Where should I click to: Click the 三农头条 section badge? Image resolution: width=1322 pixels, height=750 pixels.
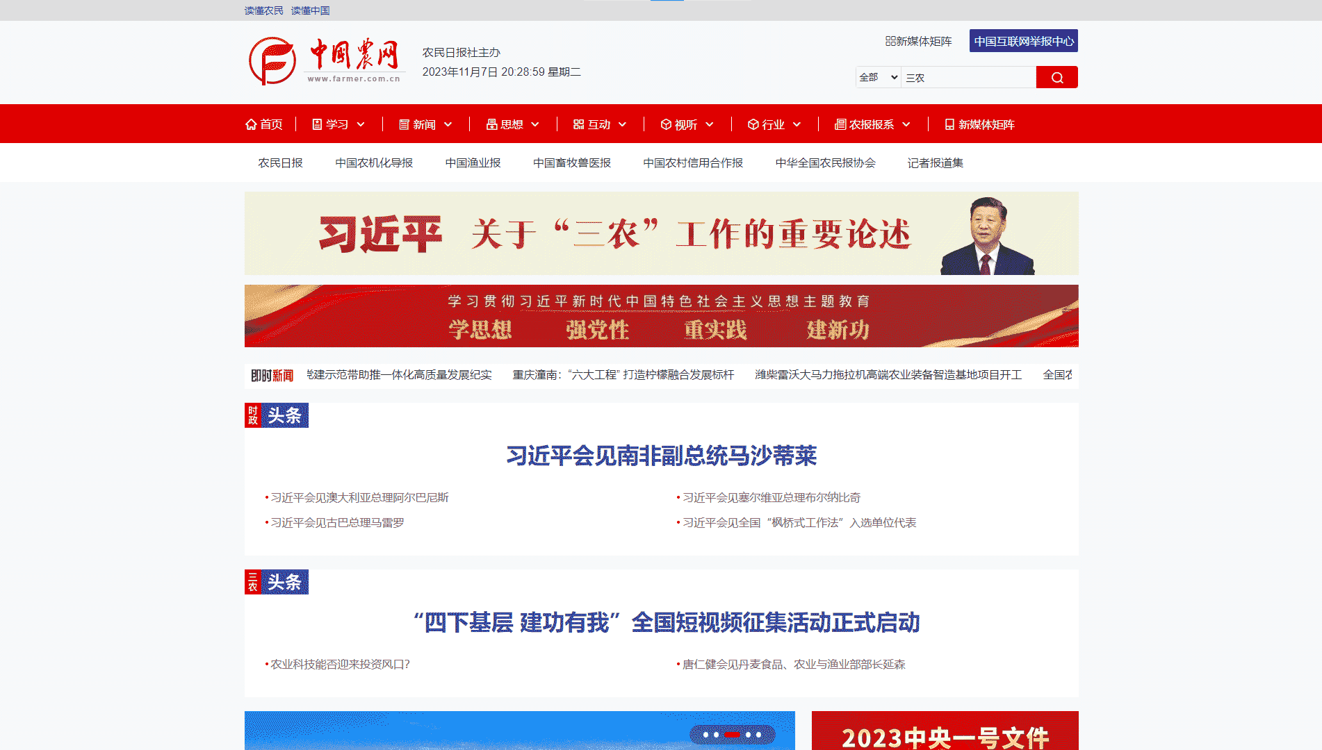pyautogui.click(x=277, y=582)
